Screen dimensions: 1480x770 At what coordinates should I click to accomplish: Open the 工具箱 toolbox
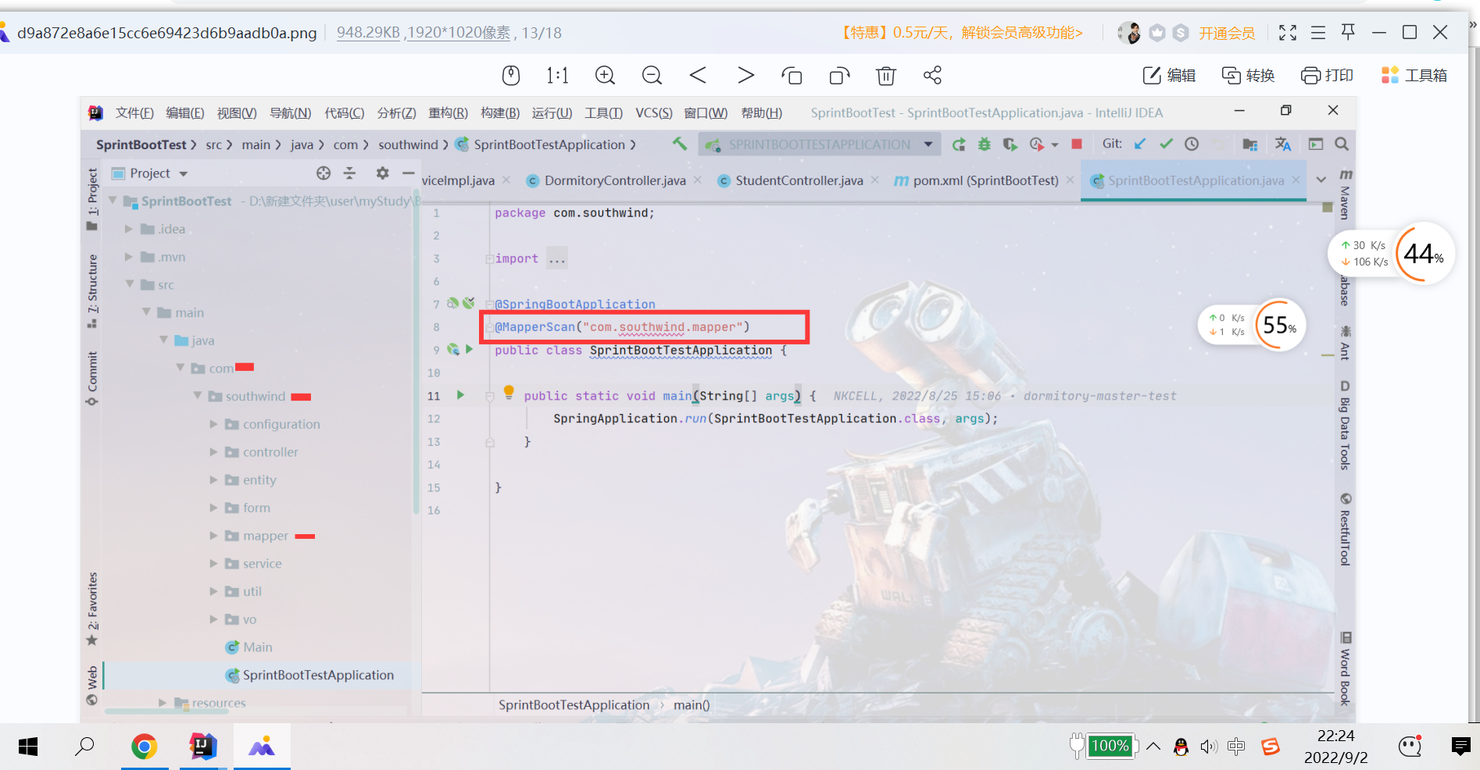1414,75
